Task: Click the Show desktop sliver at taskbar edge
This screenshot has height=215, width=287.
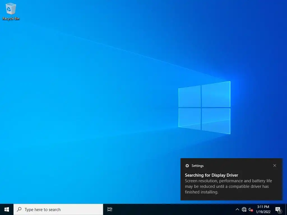Action: point(286,209)
